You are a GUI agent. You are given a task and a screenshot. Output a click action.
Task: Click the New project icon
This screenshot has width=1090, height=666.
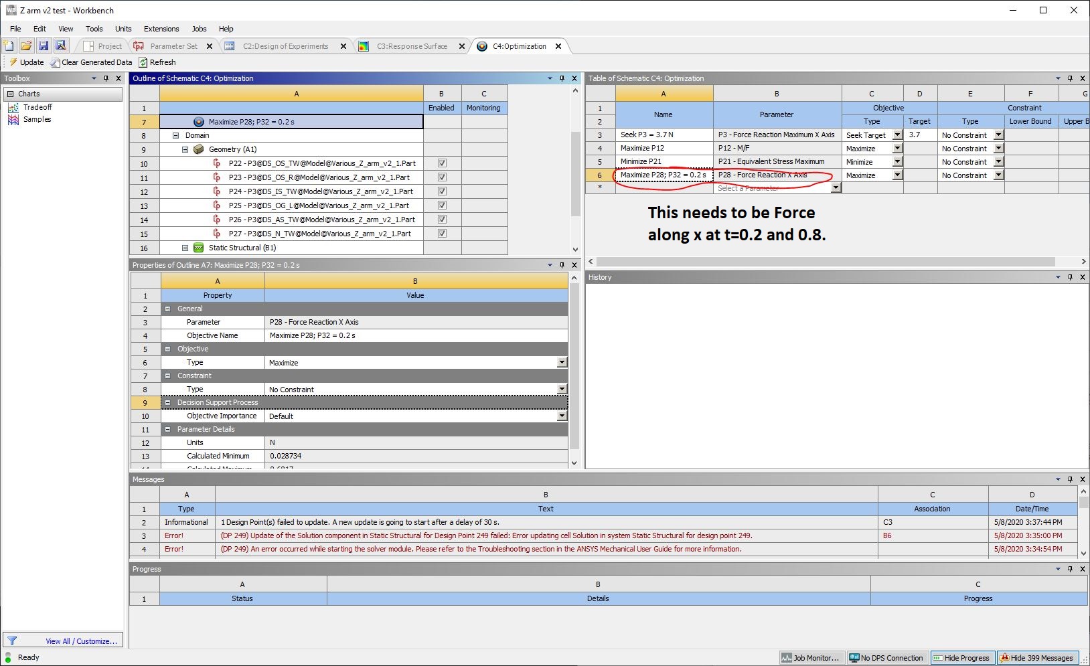9,46
